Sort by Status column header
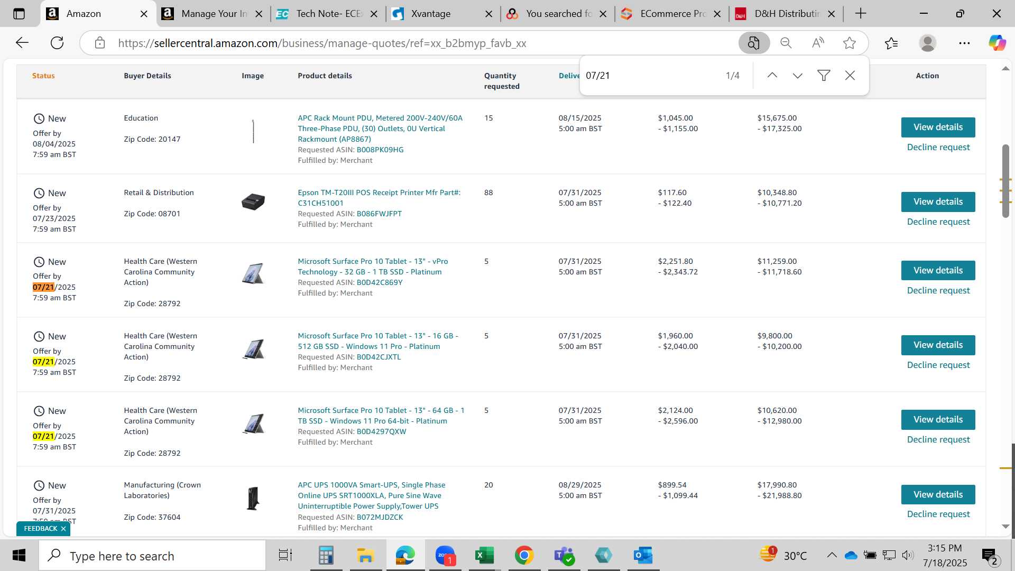This screenshot has width=1015, height=571. coord(43,76)
